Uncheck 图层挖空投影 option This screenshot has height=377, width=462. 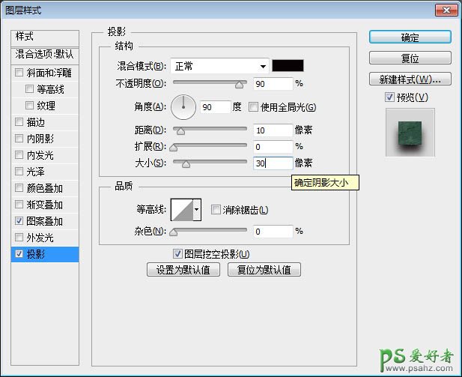coord(177,254)
